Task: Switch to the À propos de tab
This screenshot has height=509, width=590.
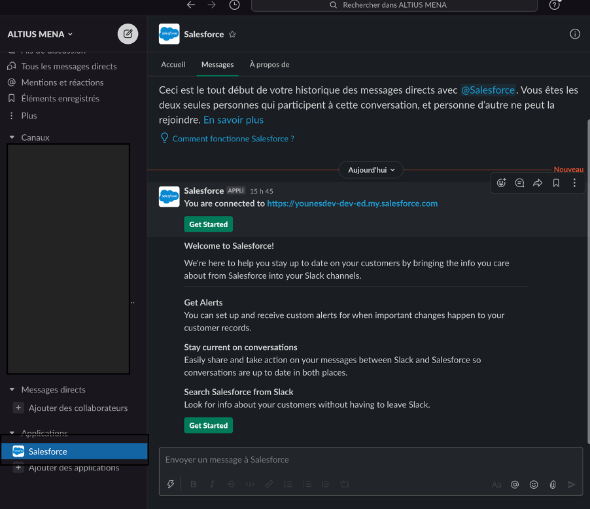Action: (269, 64)
